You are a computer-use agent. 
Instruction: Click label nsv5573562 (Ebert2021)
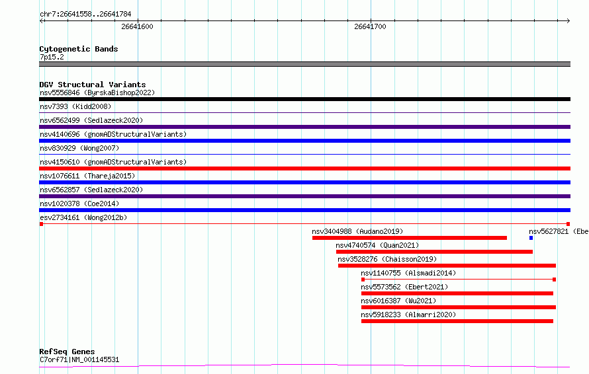pos(404,287)
